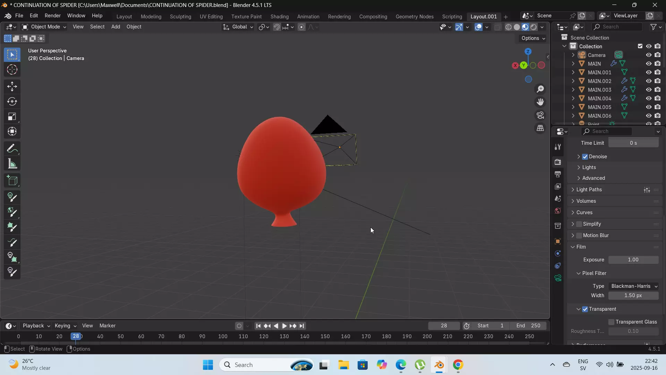Click the pixel filter Width slider
The width and height of the screenshot is (666, 375).
pyautogui.click(x=633, y=295)
